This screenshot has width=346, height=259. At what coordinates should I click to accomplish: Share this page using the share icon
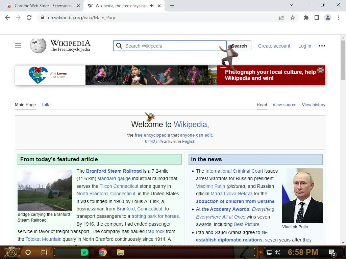pyautogui.click(x=282, y=18)
